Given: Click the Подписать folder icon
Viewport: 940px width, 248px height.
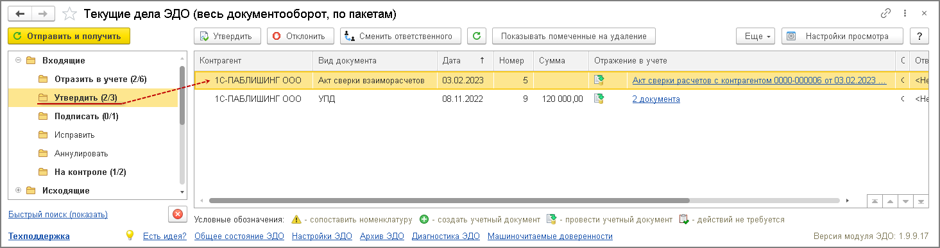Looking at the screenshot, I should [x=43, y=116].
